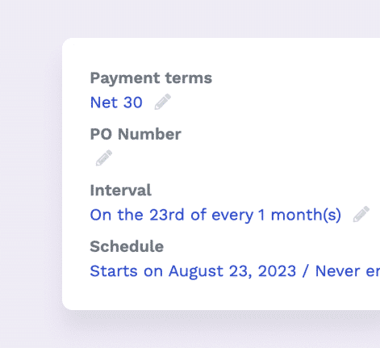The image size is (380, 348).
Task: Click the lavender background outside the card
Action: [x=30, y=175]
